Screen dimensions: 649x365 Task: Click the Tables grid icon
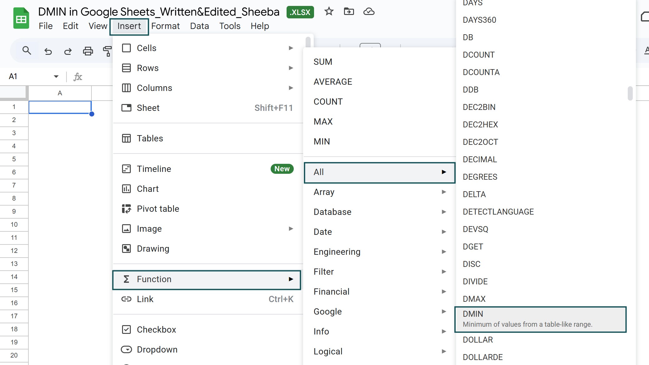pyautogui.click(x=126, y=138)
